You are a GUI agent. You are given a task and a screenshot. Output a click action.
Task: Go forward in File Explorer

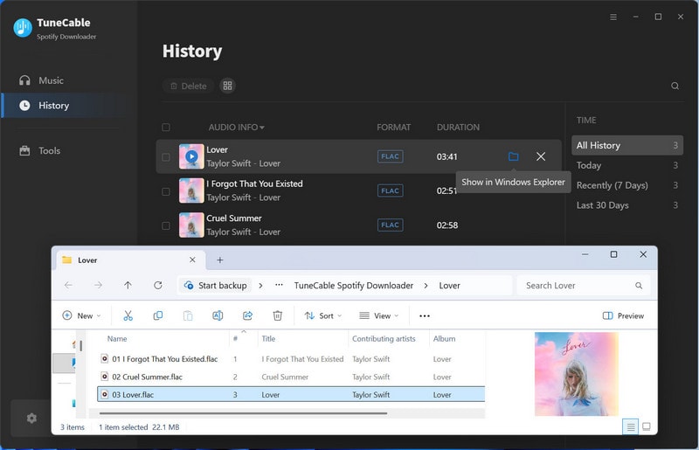(98, 286)
